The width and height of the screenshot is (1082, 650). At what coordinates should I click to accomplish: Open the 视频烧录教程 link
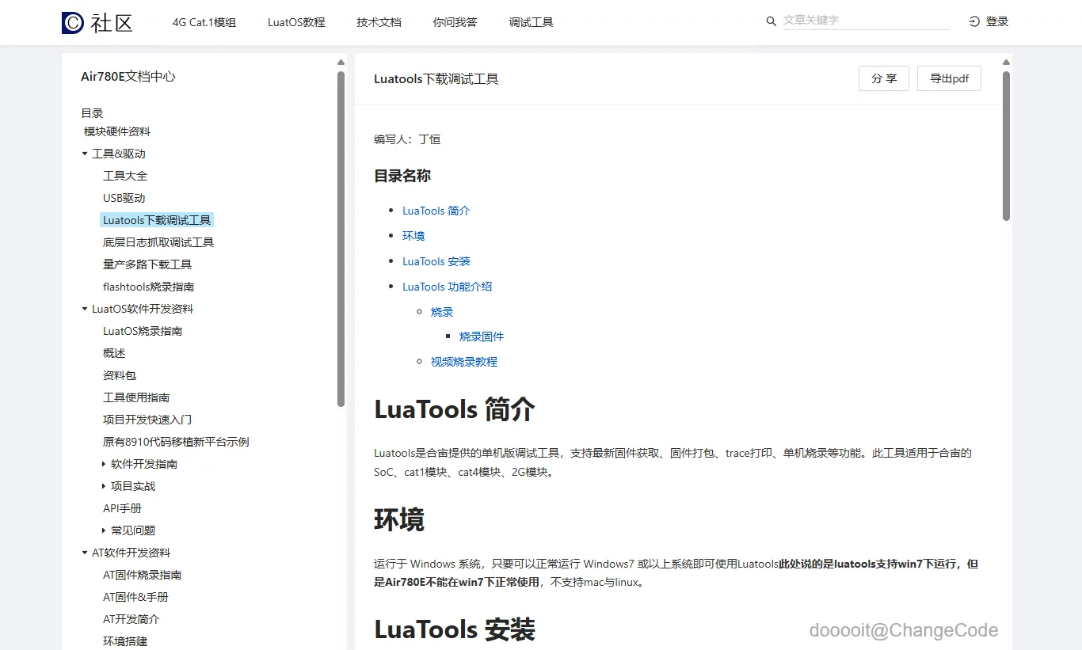(463, 361)
